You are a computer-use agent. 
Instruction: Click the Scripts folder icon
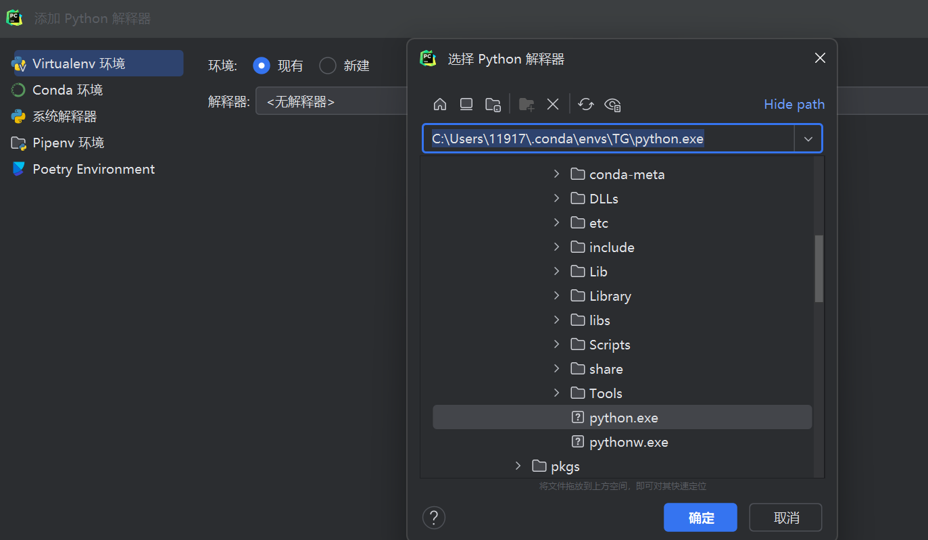point(577,345)
